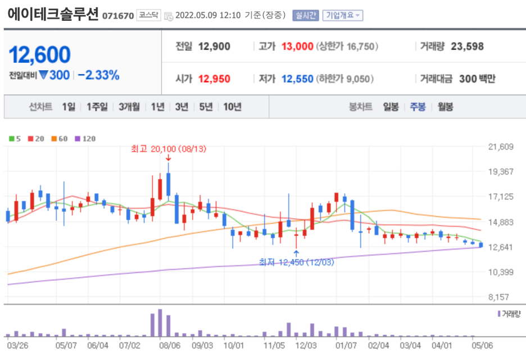Click the 상한가 16,750 upper limit text
The image size is (526, 356).
point(347,46)
